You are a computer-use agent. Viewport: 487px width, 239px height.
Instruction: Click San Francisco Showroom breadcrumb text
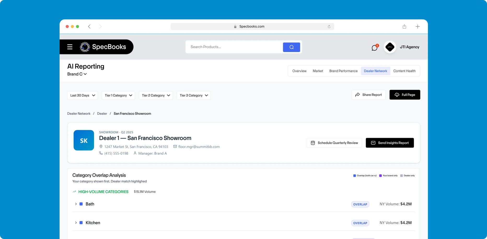(x=132, y=114)
